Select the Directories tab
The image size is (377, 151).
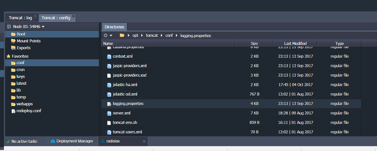(115, 27)
